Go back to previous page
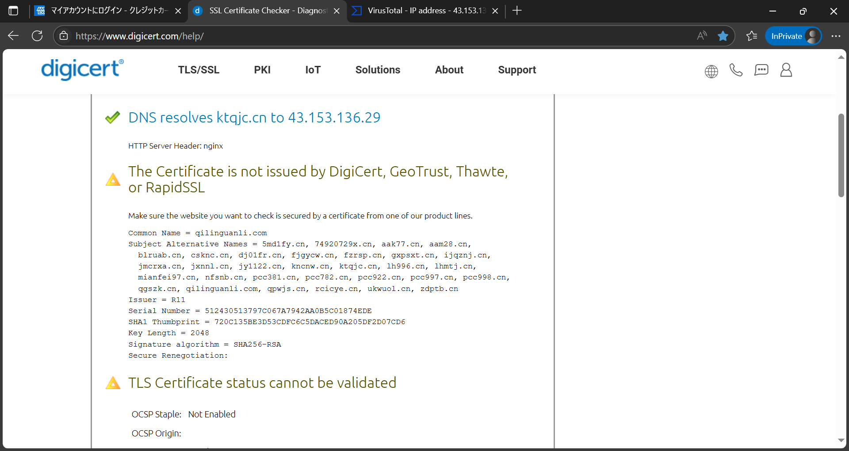849x451 pixels. pyautogui.click(x=13, y=36)
